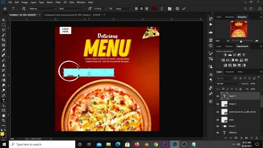Open Premiere Pro from the taskbar
Image resolution: width=263 pixels, height=148 pixels.
[165, 144]
